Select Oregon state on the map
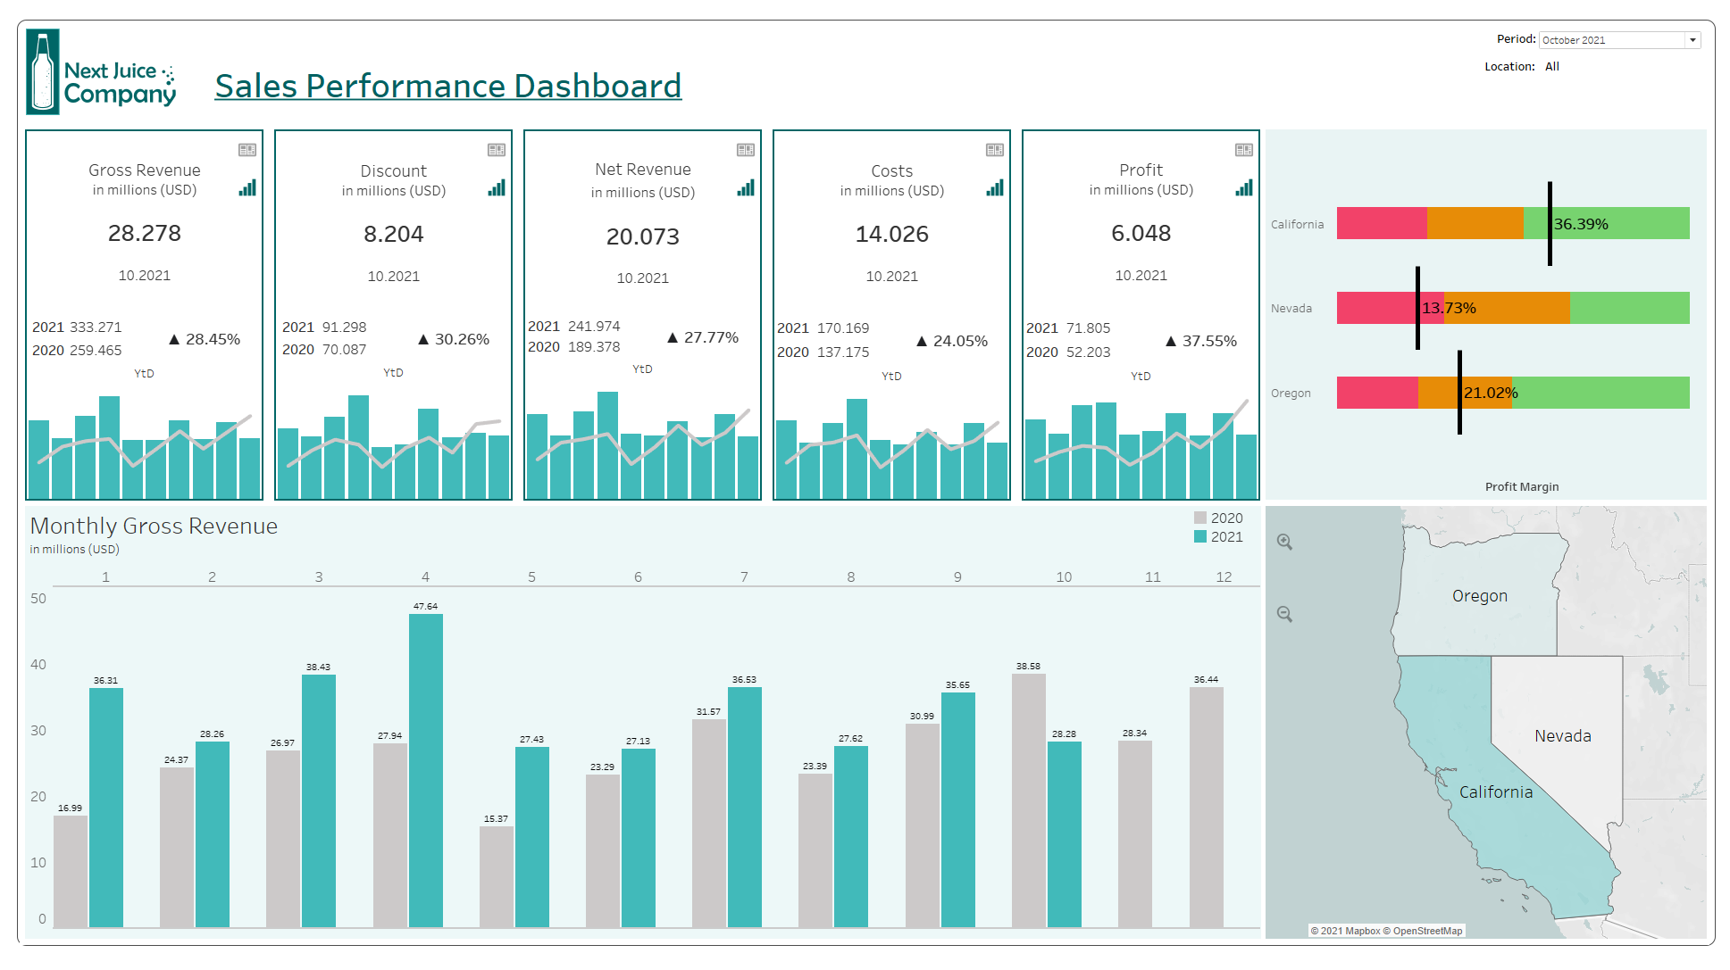Viewport: 1730px width, 970px height. (1478, 598)
